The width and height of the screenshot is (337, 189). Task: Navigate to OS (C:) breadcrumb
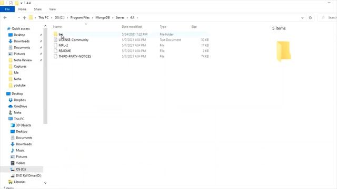pos(60,17)
